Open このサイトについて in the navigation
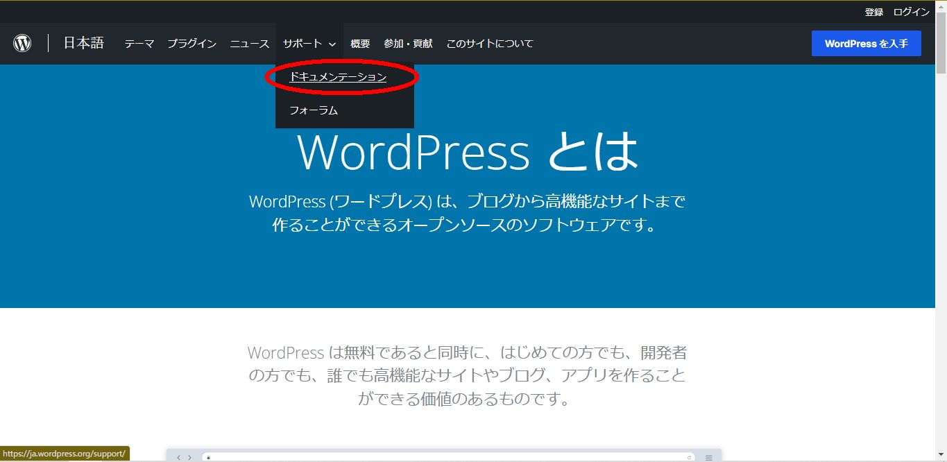947x462 pixels. tap(490, 44)
